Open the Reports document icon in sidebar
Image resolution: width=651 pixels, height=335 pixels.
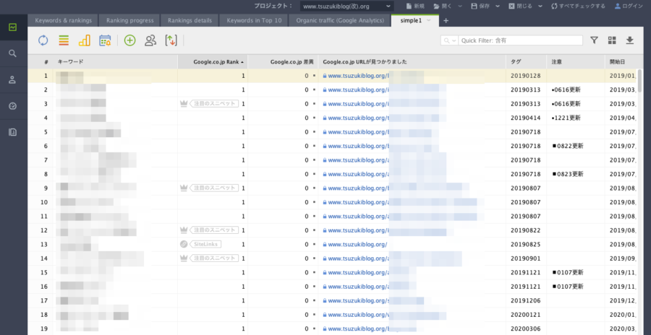tap(13, 133)
